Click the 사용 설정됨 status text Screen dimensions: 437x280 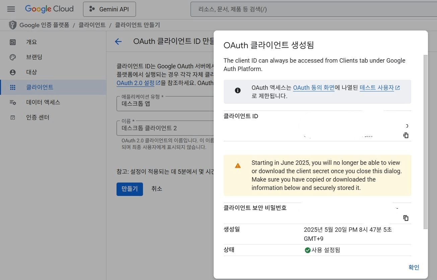[x=326, y=250]
